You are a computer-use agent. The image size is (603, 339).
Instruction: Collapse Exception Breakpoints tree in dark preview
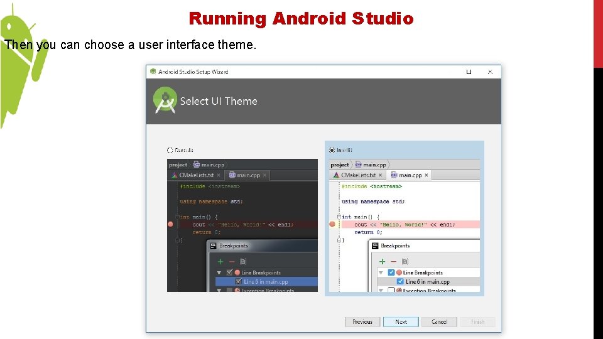219,290
